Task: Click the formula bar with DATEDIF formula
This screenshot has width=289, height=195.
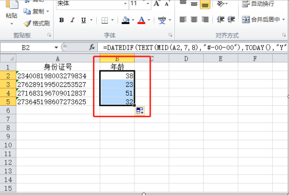Action: tap(193, 48)
